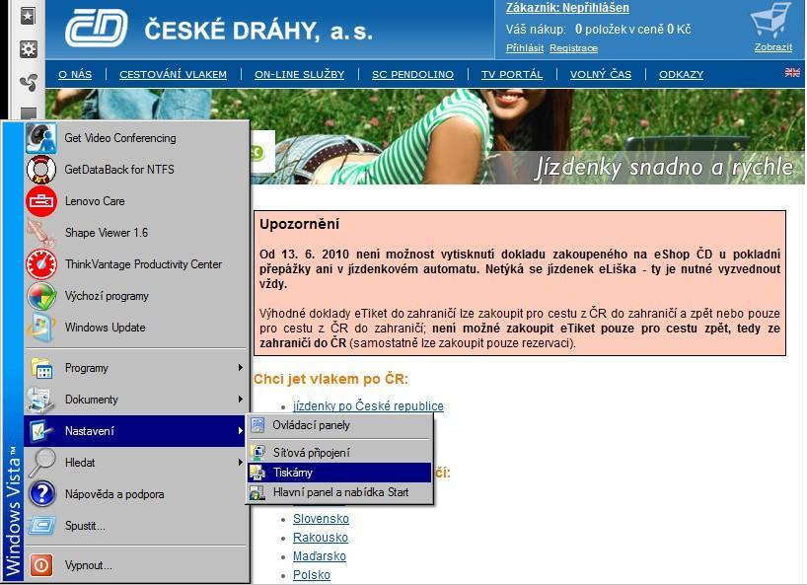
Task: Click the Windows Update icon
Action: (41, 328)
